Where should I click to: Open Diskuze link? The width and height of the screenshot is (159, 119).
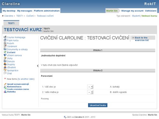point(11,61)
